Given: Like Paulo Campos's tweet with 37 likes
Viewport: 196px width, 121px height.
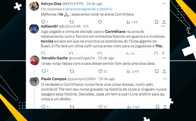Looking at the screenshot, I should 100,107.
